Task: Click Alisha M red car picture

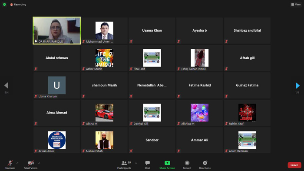Action: coord(104,113)
